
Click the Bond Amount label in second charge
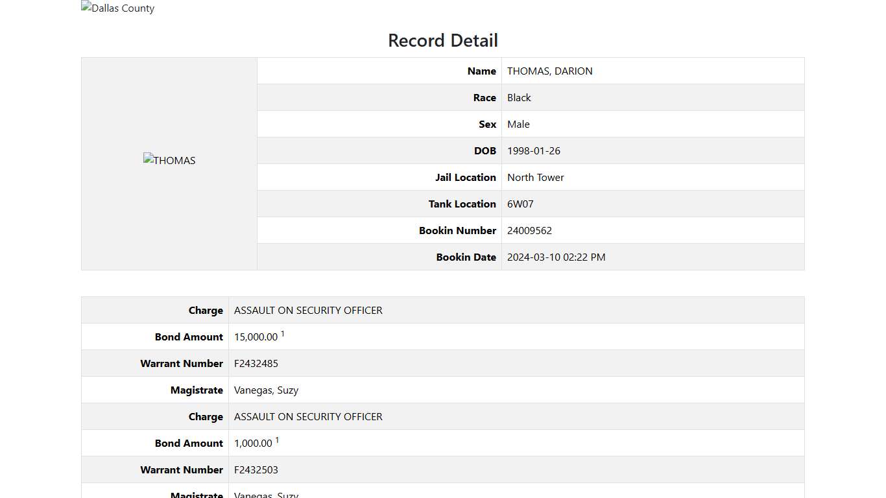click(189, 443)
